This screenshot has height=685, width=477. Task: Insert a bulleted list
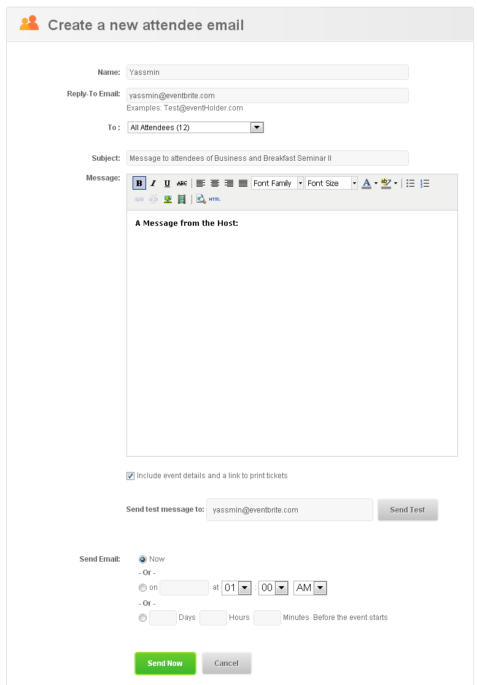(410, 184)
